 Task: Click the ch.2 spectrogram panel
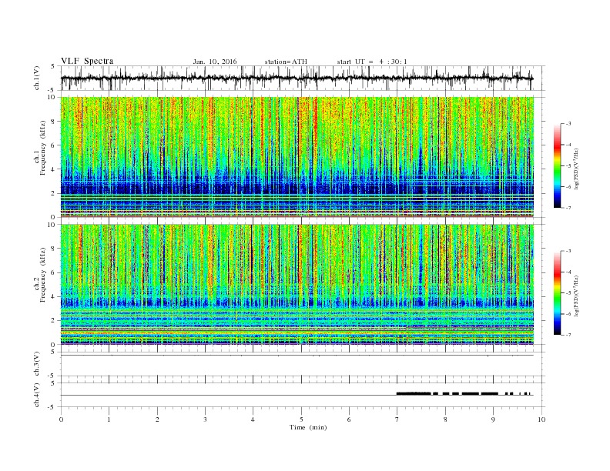pos(297,284)
